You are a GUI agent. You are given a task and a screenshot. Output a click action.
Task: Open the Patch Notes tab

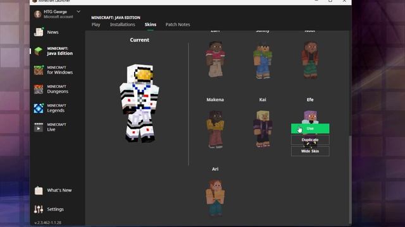[x=178, y=25]
